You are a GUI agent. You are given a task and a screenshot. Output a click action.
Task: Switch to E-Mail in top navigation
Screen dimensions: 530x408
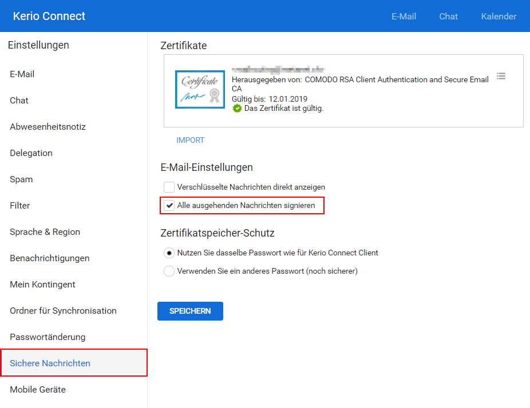click(404, 17)
